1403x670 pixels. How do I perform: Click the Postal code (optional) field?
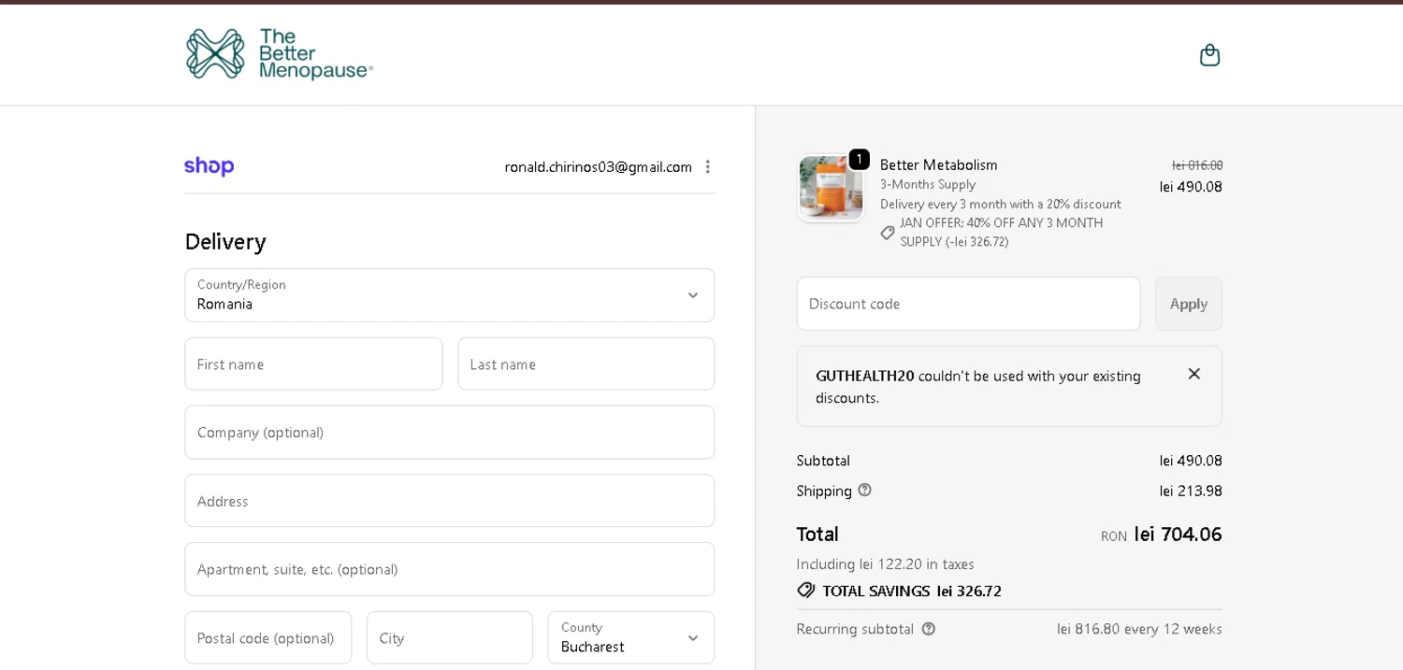click(x=268, y=637)
